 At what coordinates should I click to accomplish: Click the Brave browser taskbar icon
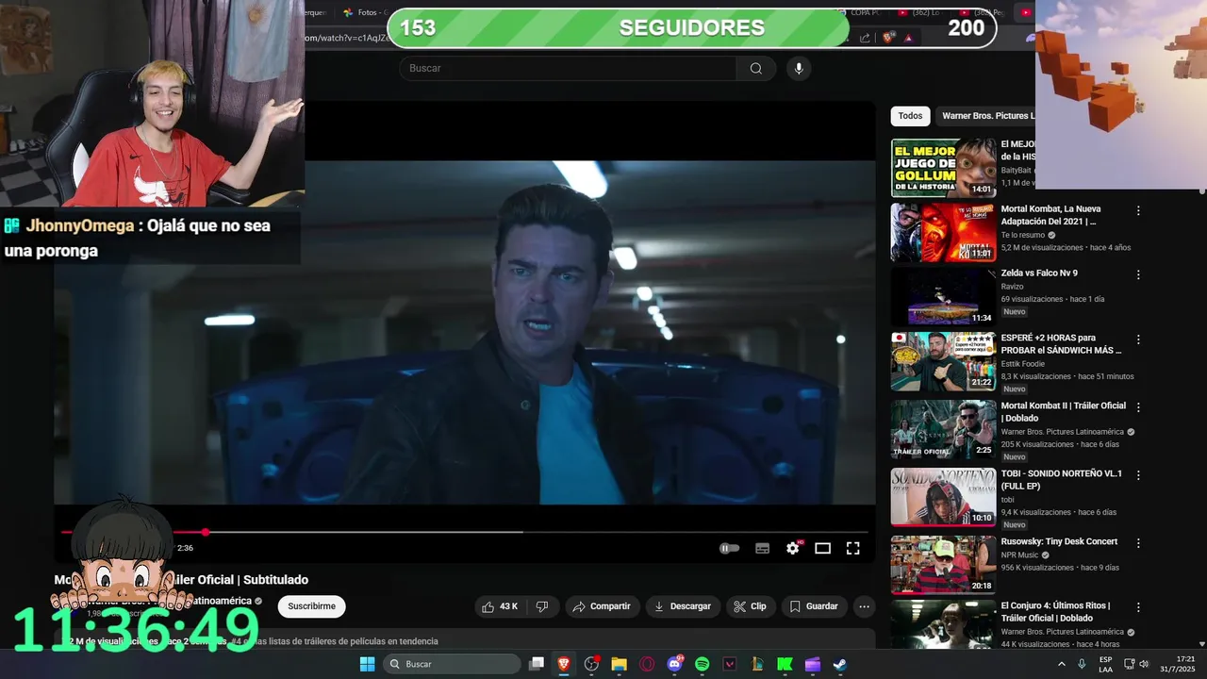point(564,664)
